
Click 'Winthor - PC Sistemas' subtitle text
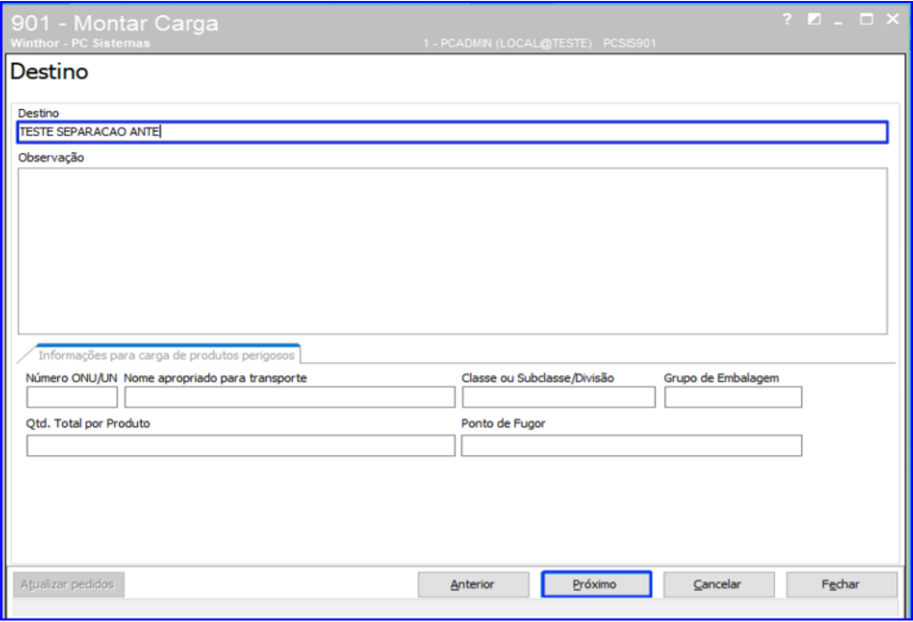click(x=81, y=44)
